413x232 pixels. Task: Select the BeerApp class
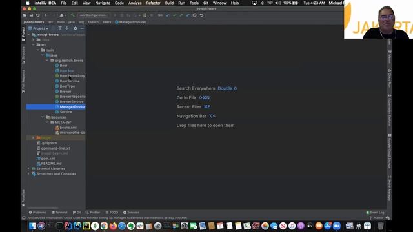[x=66, y=71]
